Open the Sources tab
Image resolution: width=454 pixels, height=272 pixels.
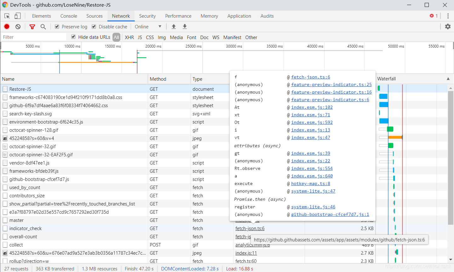click(95, 16)
